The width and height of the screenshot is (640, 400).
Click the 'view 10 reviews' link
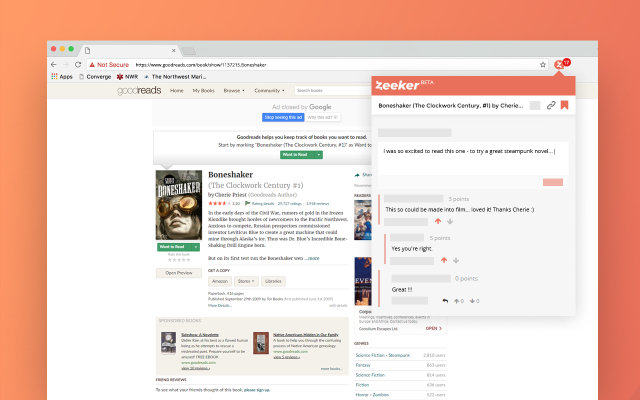[x=195, y=368]
